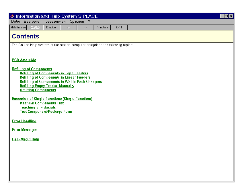Open the Machine Components Test link

click(42, 103)
